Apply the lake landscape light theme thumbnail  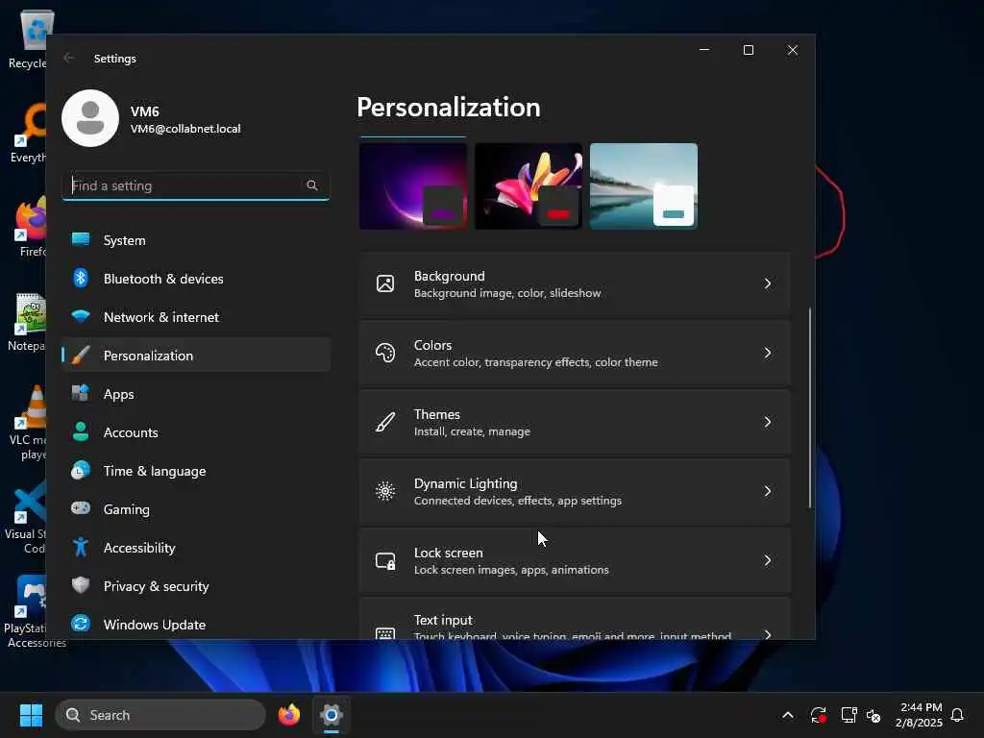644,185
